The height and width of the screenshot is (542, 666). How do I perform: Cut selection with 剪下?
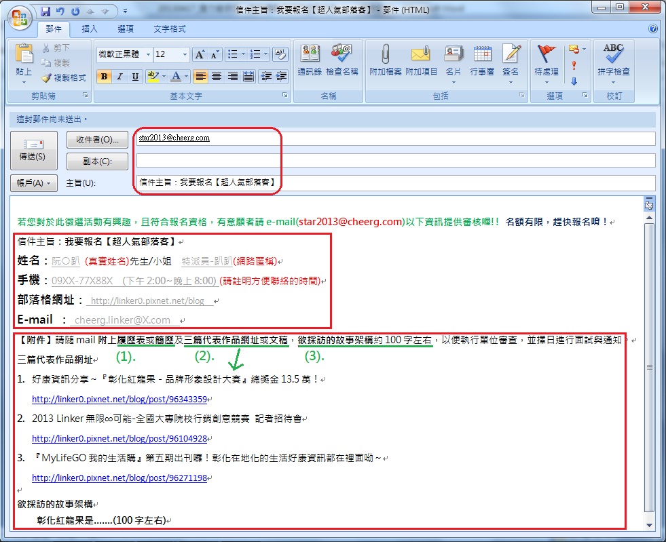pyautogui.click(x=56, y=48)
